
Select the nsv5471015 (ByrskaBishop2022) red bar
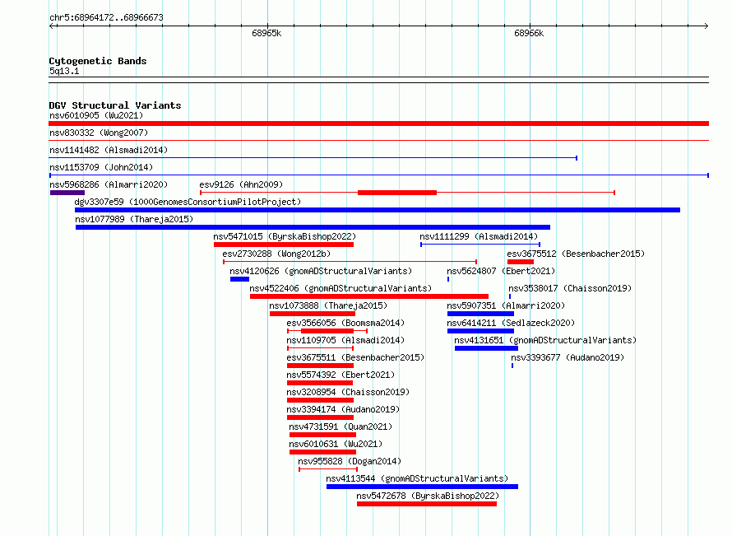(x=284, y=245)
